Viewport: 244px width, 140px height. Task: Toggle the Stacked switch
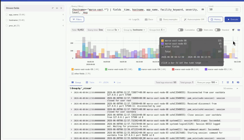pos(217,30)
